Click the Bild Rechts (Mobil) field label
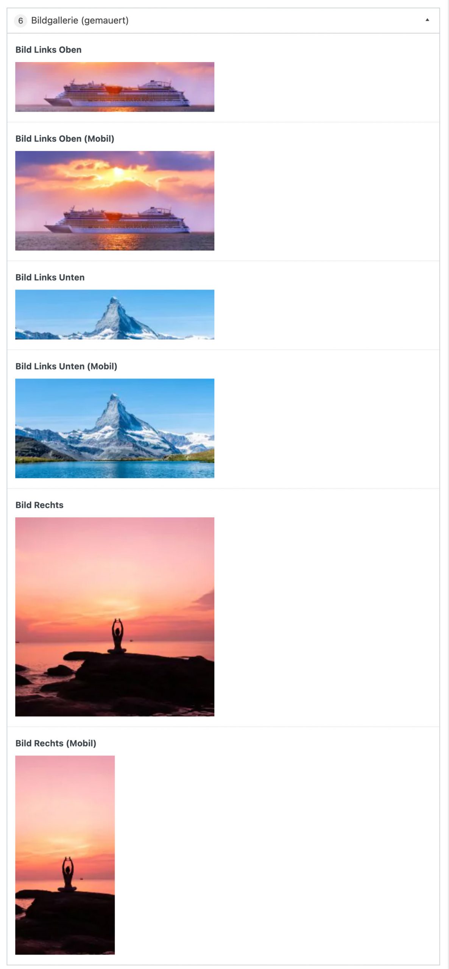The width and height of the screenshot is (449, 969). coord(56,743)
